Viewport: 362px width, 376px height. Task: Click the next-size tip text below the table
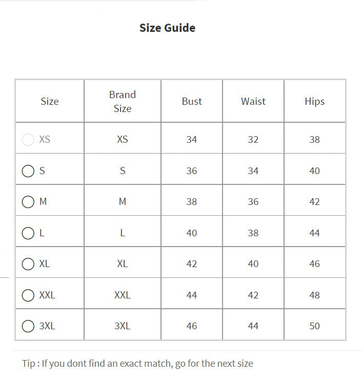click(137, 364)
